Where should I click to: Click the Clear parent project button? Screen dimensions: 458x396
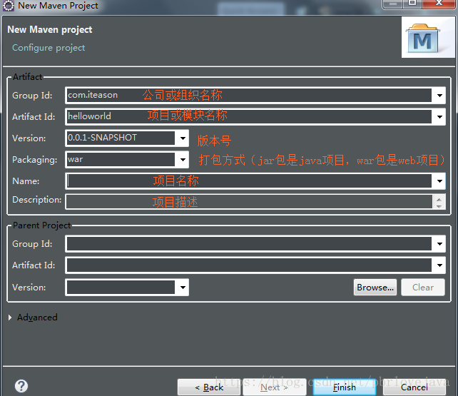click(x=423, y=288)
